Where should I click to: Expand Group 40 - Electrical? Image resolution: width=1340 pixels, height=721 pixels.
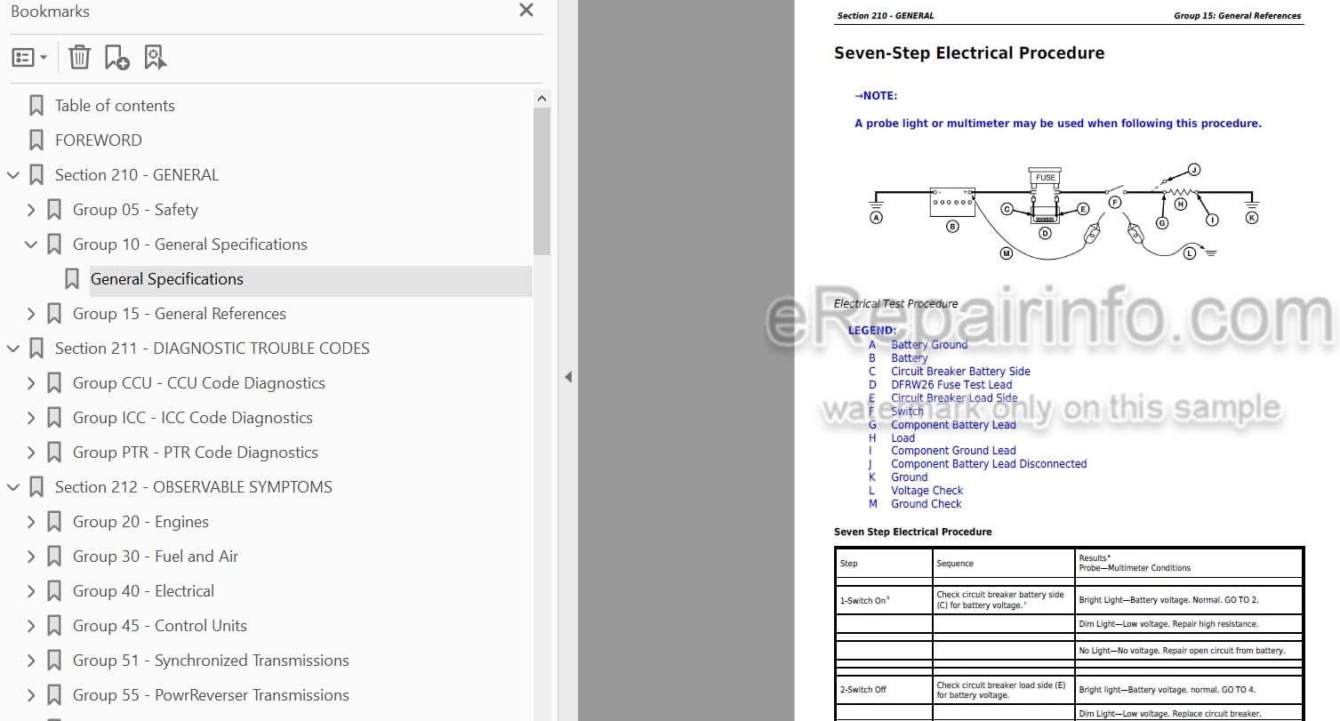coord(31,591)
